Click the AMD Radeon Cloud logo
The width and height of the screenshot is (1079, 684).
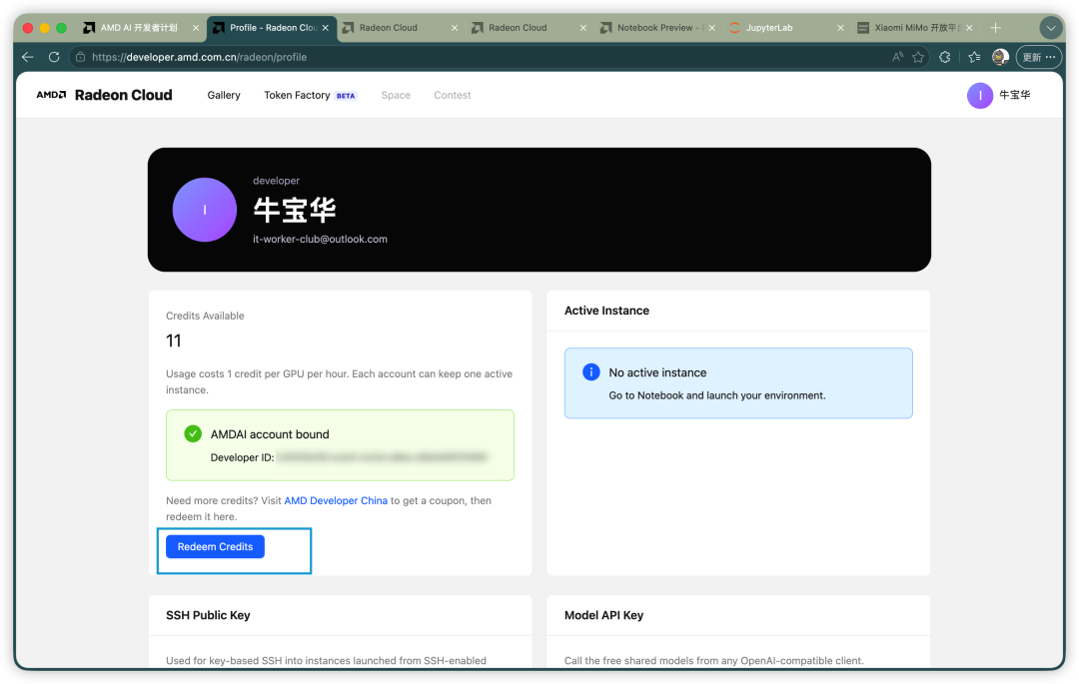click(104, 95)
